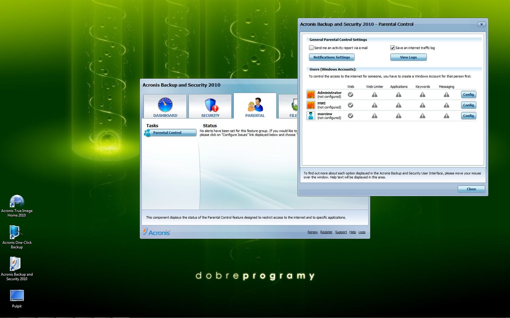510x318 pixels.
Task: Open Notifications Settings
Action: coord(332,57)
